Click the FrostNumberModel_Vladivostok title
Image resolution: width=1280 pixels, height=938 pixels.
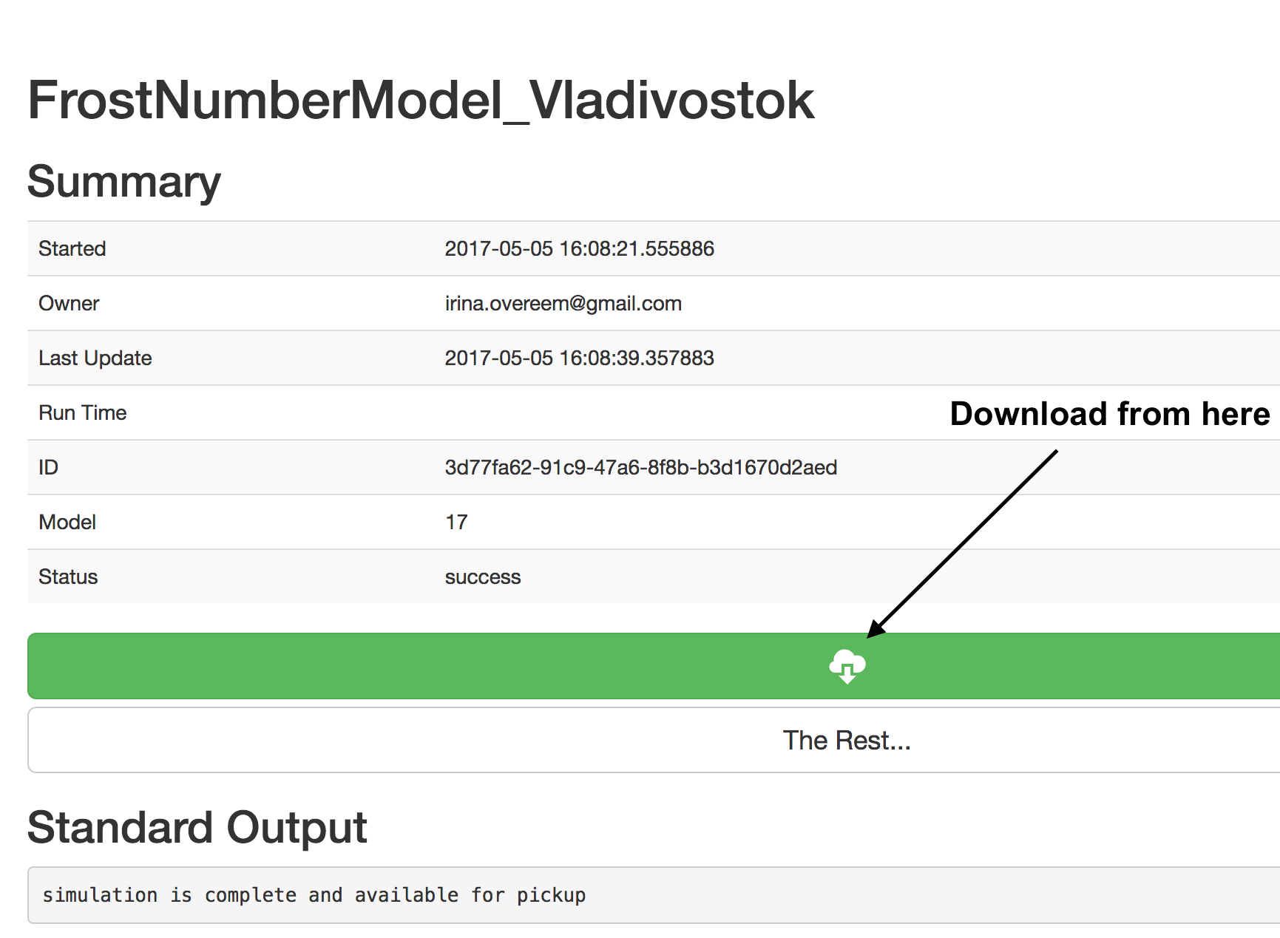coord(420,101)
